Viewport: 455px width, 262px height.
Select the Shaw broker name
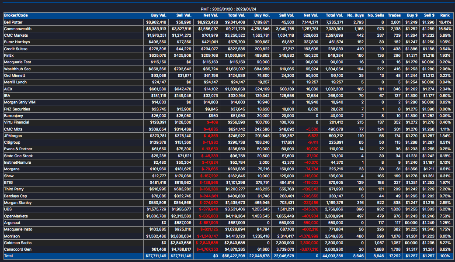click(x=9, y=176)
